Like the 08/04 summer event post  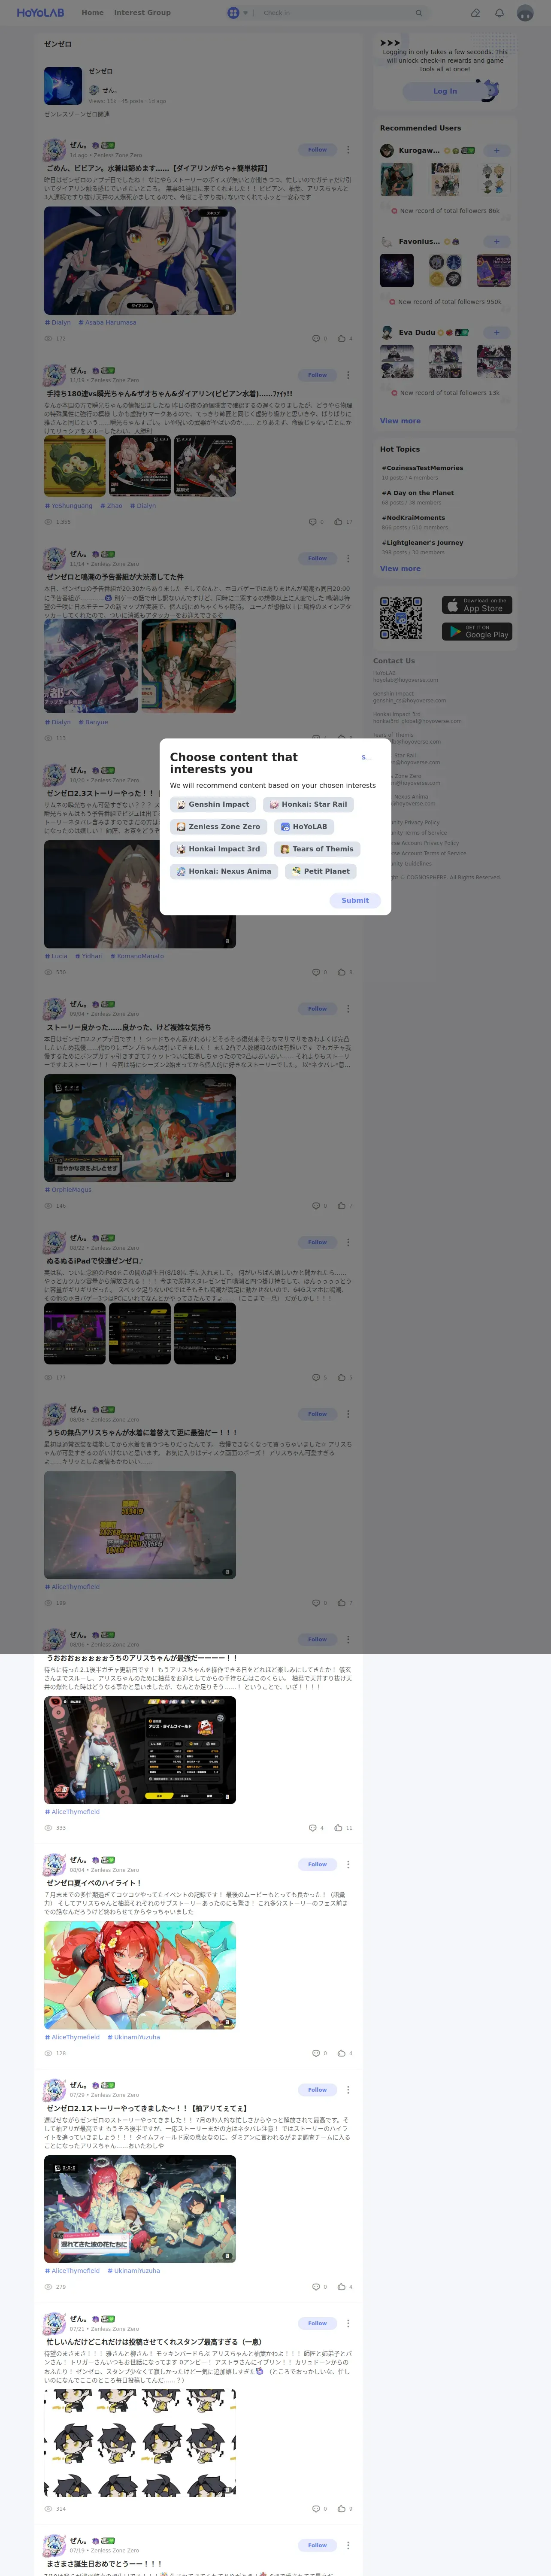coord(344,2053)
